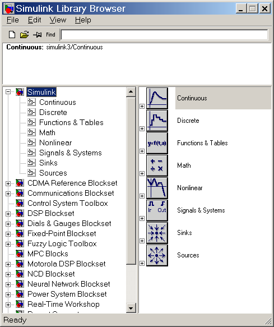Select MPC Blocks tree label
The image size is (274, 327).
tap(48, 254)
